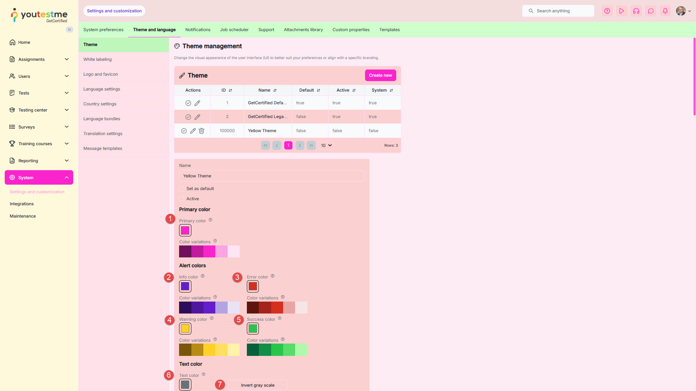Click the Create new button
This screenshot has height=391, width=696.
coord(380,75)
